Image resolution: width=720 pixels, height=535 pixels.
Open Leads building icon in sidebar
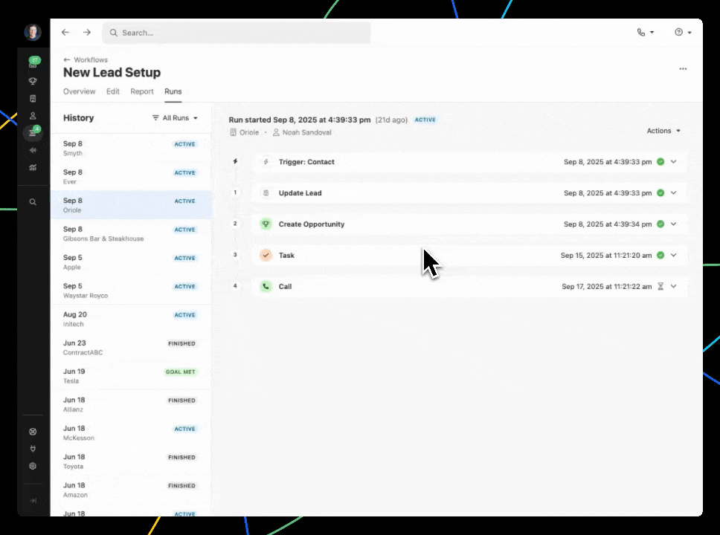pyautogui.click(x=33, y=99)
